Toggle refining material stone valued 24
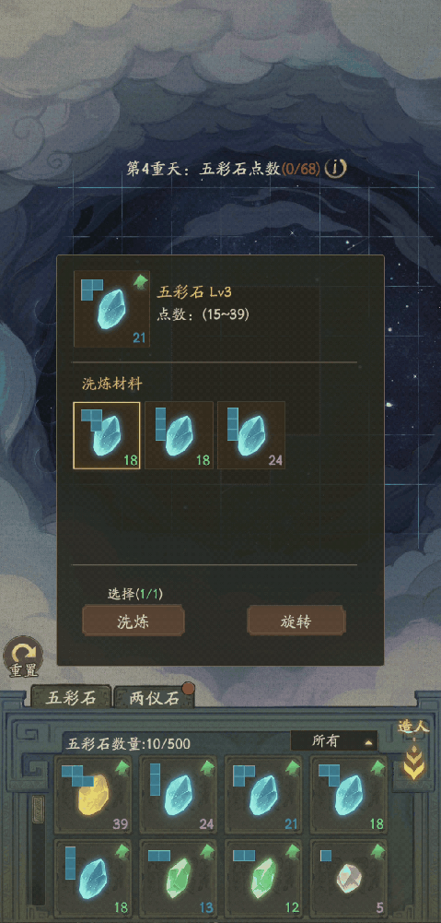The height and width of the screenshot is (923, 441). [x=251, y=435]
